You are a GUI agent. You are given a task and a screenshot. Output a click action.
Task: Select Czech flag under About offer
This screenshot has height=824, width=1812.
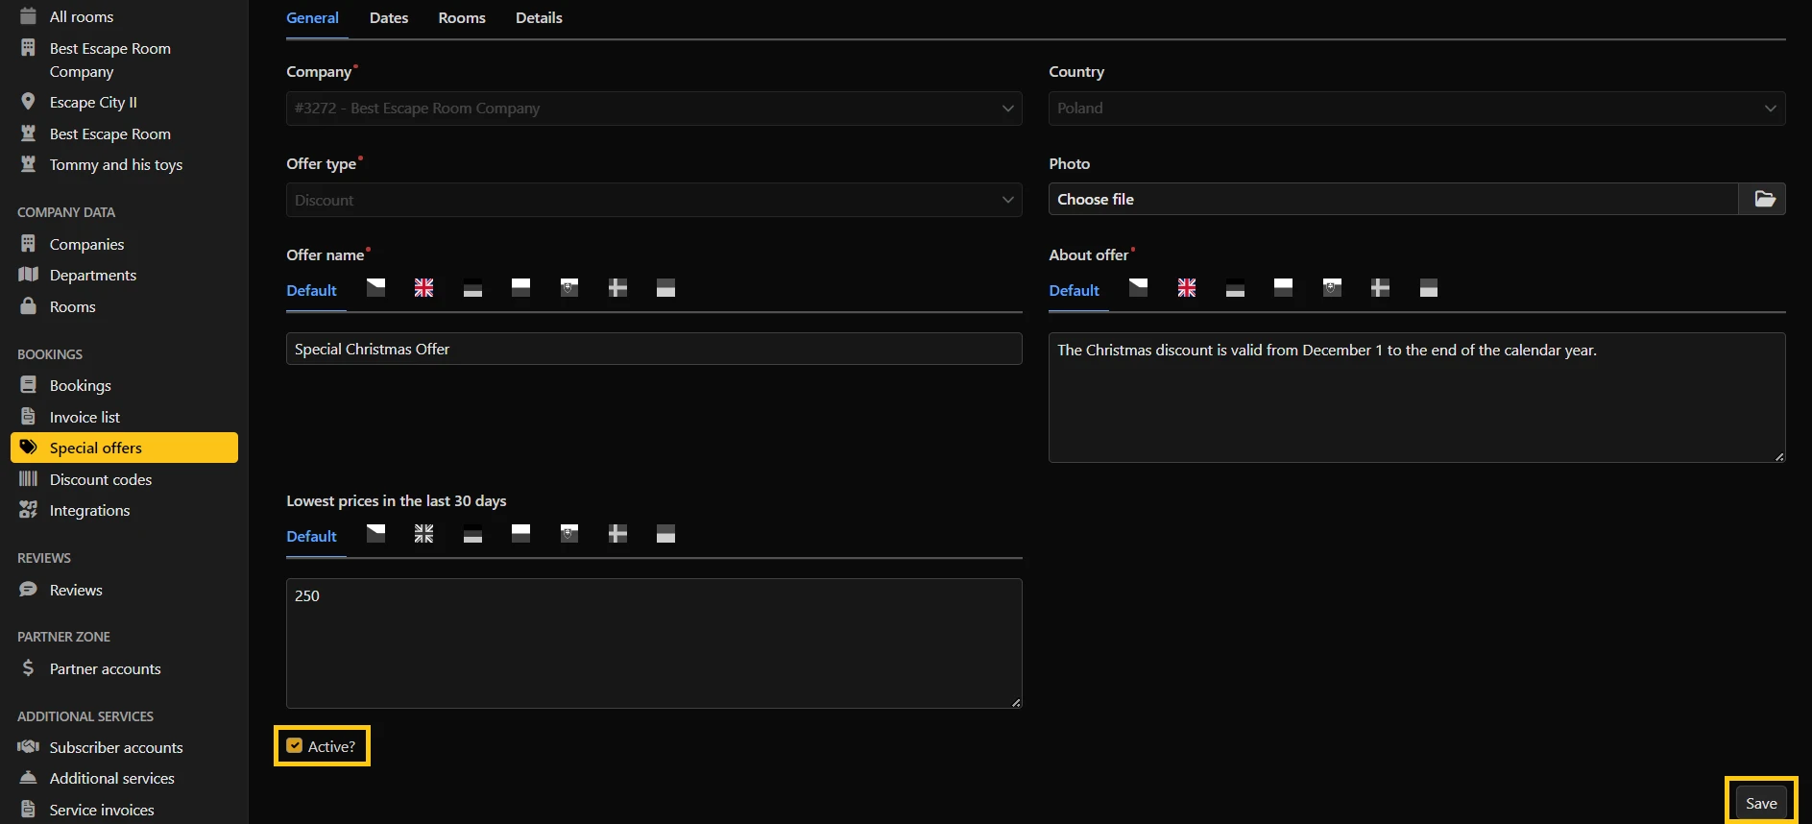pyautogui.click(x=1138, y=288)
